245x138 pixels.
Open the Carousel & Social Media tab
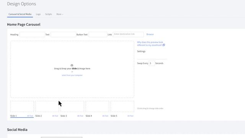point(20,14)
